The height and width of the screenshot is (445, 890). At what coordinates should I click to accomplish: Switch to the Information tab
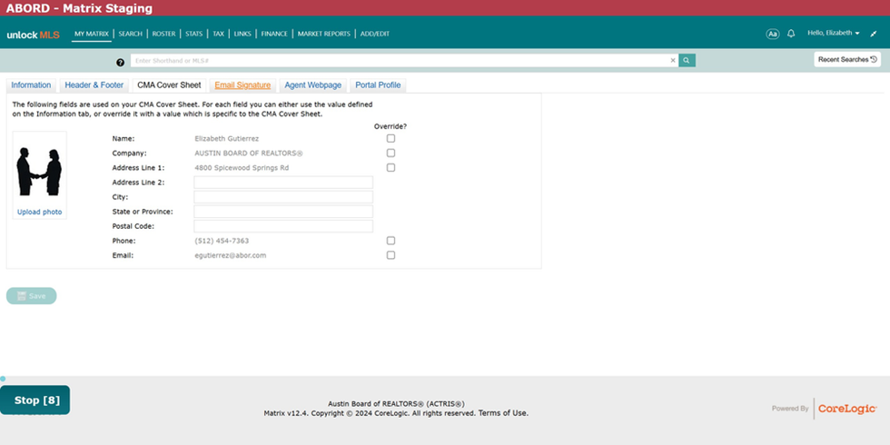click(x=31, y=85)
